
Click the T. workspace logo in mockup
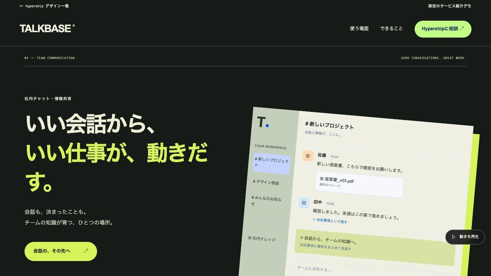click(263, 122)
